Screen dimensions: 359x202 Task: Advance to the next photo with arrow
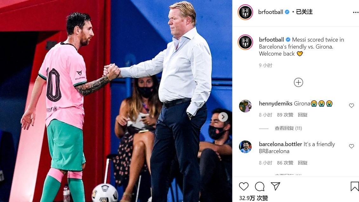coord(223,117)
